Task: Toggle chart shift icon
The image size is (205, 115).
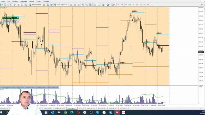Action: coord(99,5)
